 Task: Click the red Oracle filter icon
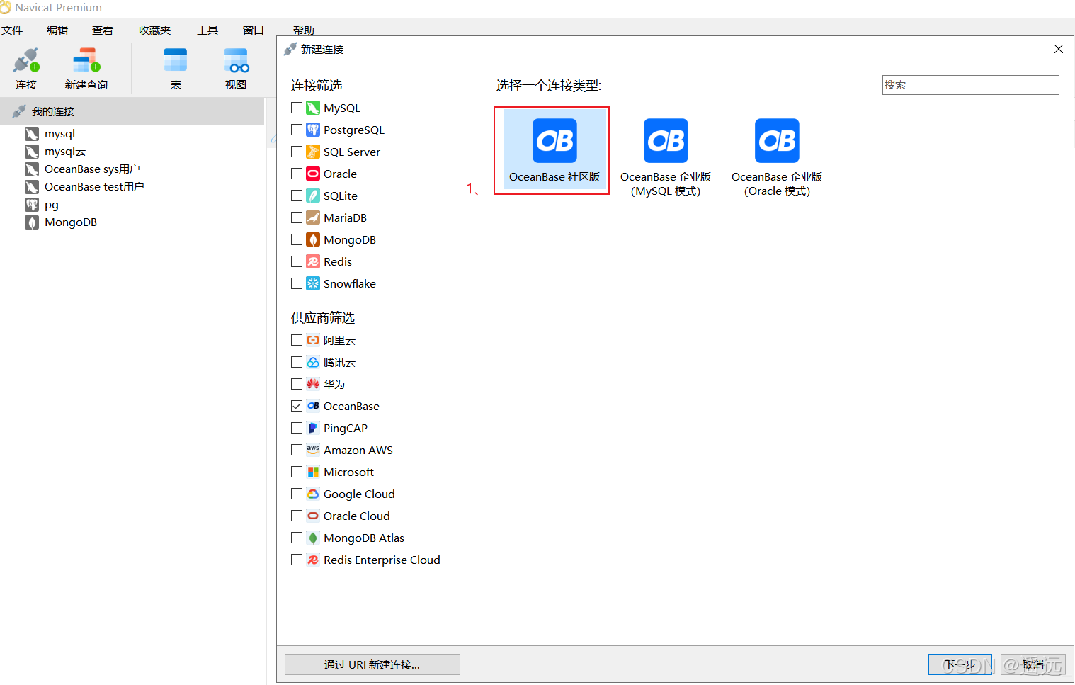313,174
